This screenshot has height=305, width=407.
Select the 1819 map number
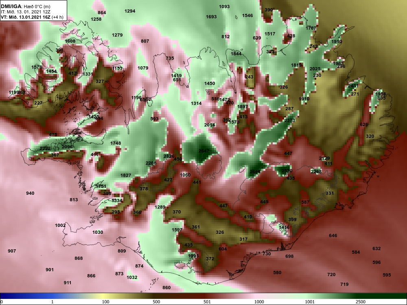click(296, 65)
